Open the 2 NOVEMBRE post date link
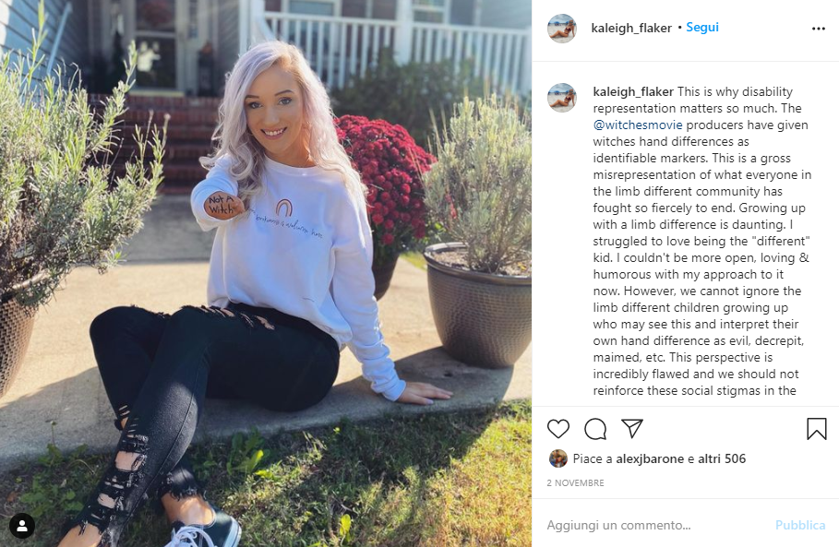Image resolution: width=839 pixels, height=547 pixels. point(575,482)
